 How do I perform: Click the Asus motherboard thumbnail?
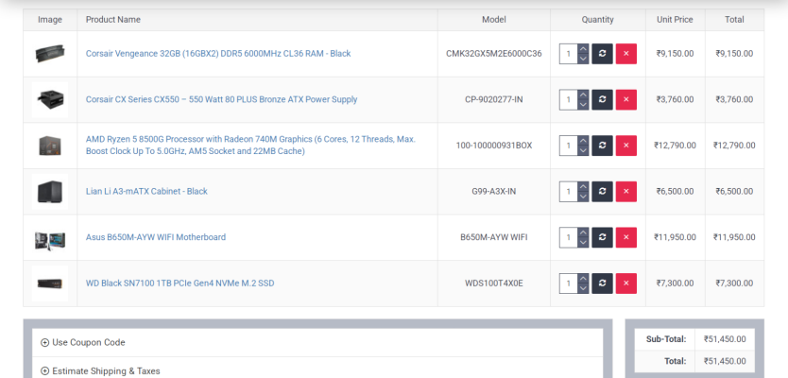point(50,237)
